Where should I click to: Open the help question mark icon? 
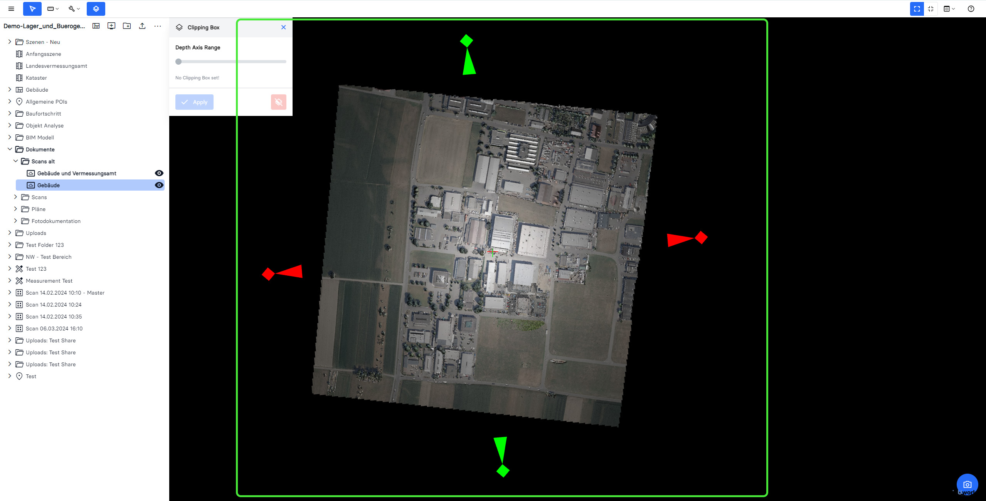coord(971,8)
